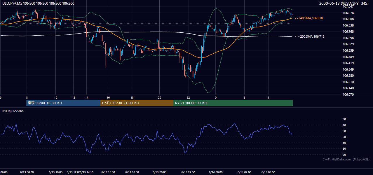Viewport: 373px width, 175px height.
Task: Click price axis value 106.489
Action: pyautogui.click(x=348, y=57)
